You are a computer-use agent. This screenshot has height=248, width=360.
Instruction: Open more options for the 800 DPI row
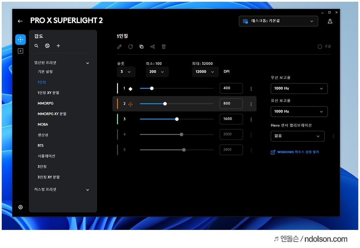251,104
